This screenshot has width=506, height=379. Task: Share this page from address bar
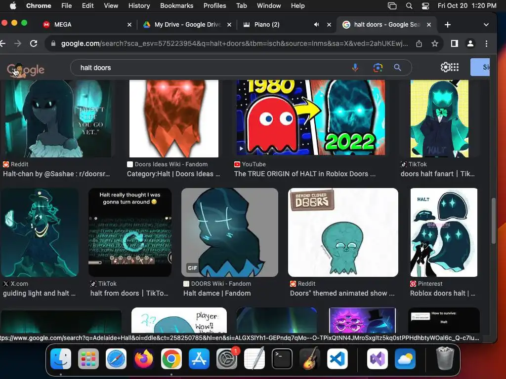[x=419, y=43]
